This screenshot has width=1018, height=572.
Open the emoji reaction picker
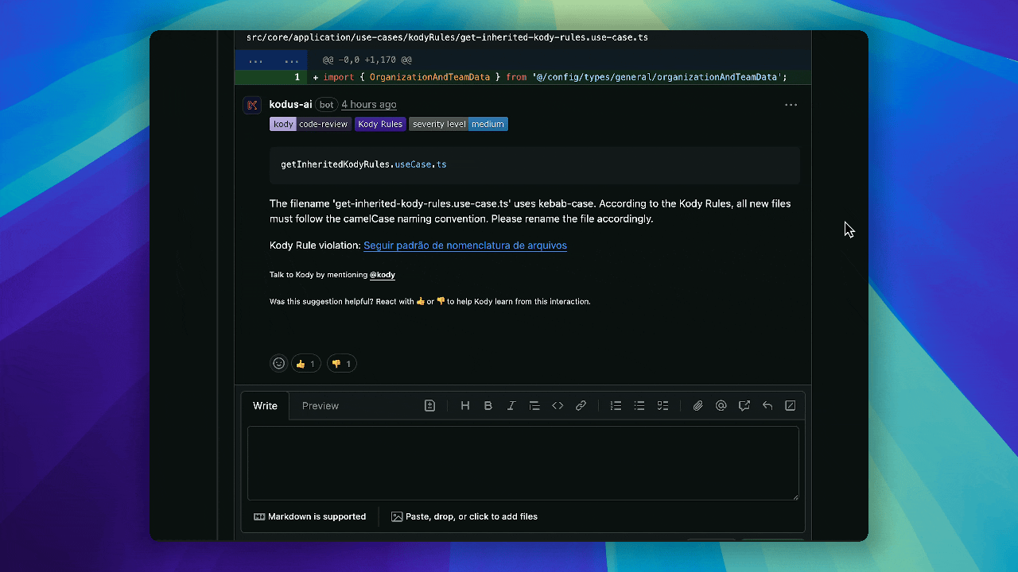click(279, 364)
